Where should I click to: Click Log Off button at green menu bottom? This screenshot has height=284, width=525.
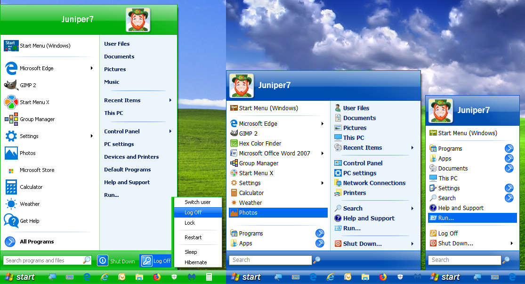coord(156,260)
